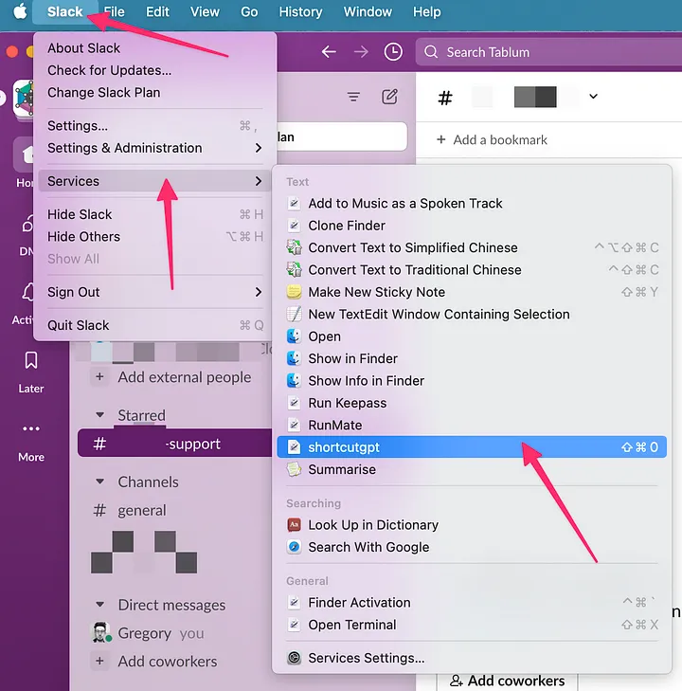Click the Convert Text to Simplified Chinese icon

[x=294, y=247]
